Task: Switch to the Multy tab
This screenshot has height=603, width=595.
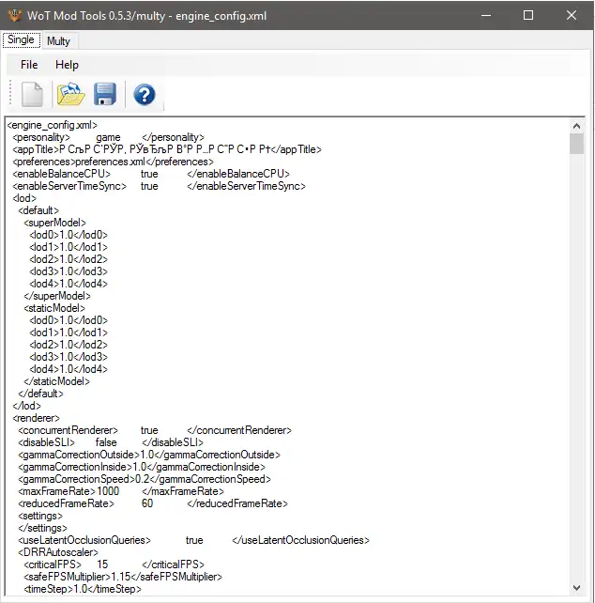Action: click(58, 40)
